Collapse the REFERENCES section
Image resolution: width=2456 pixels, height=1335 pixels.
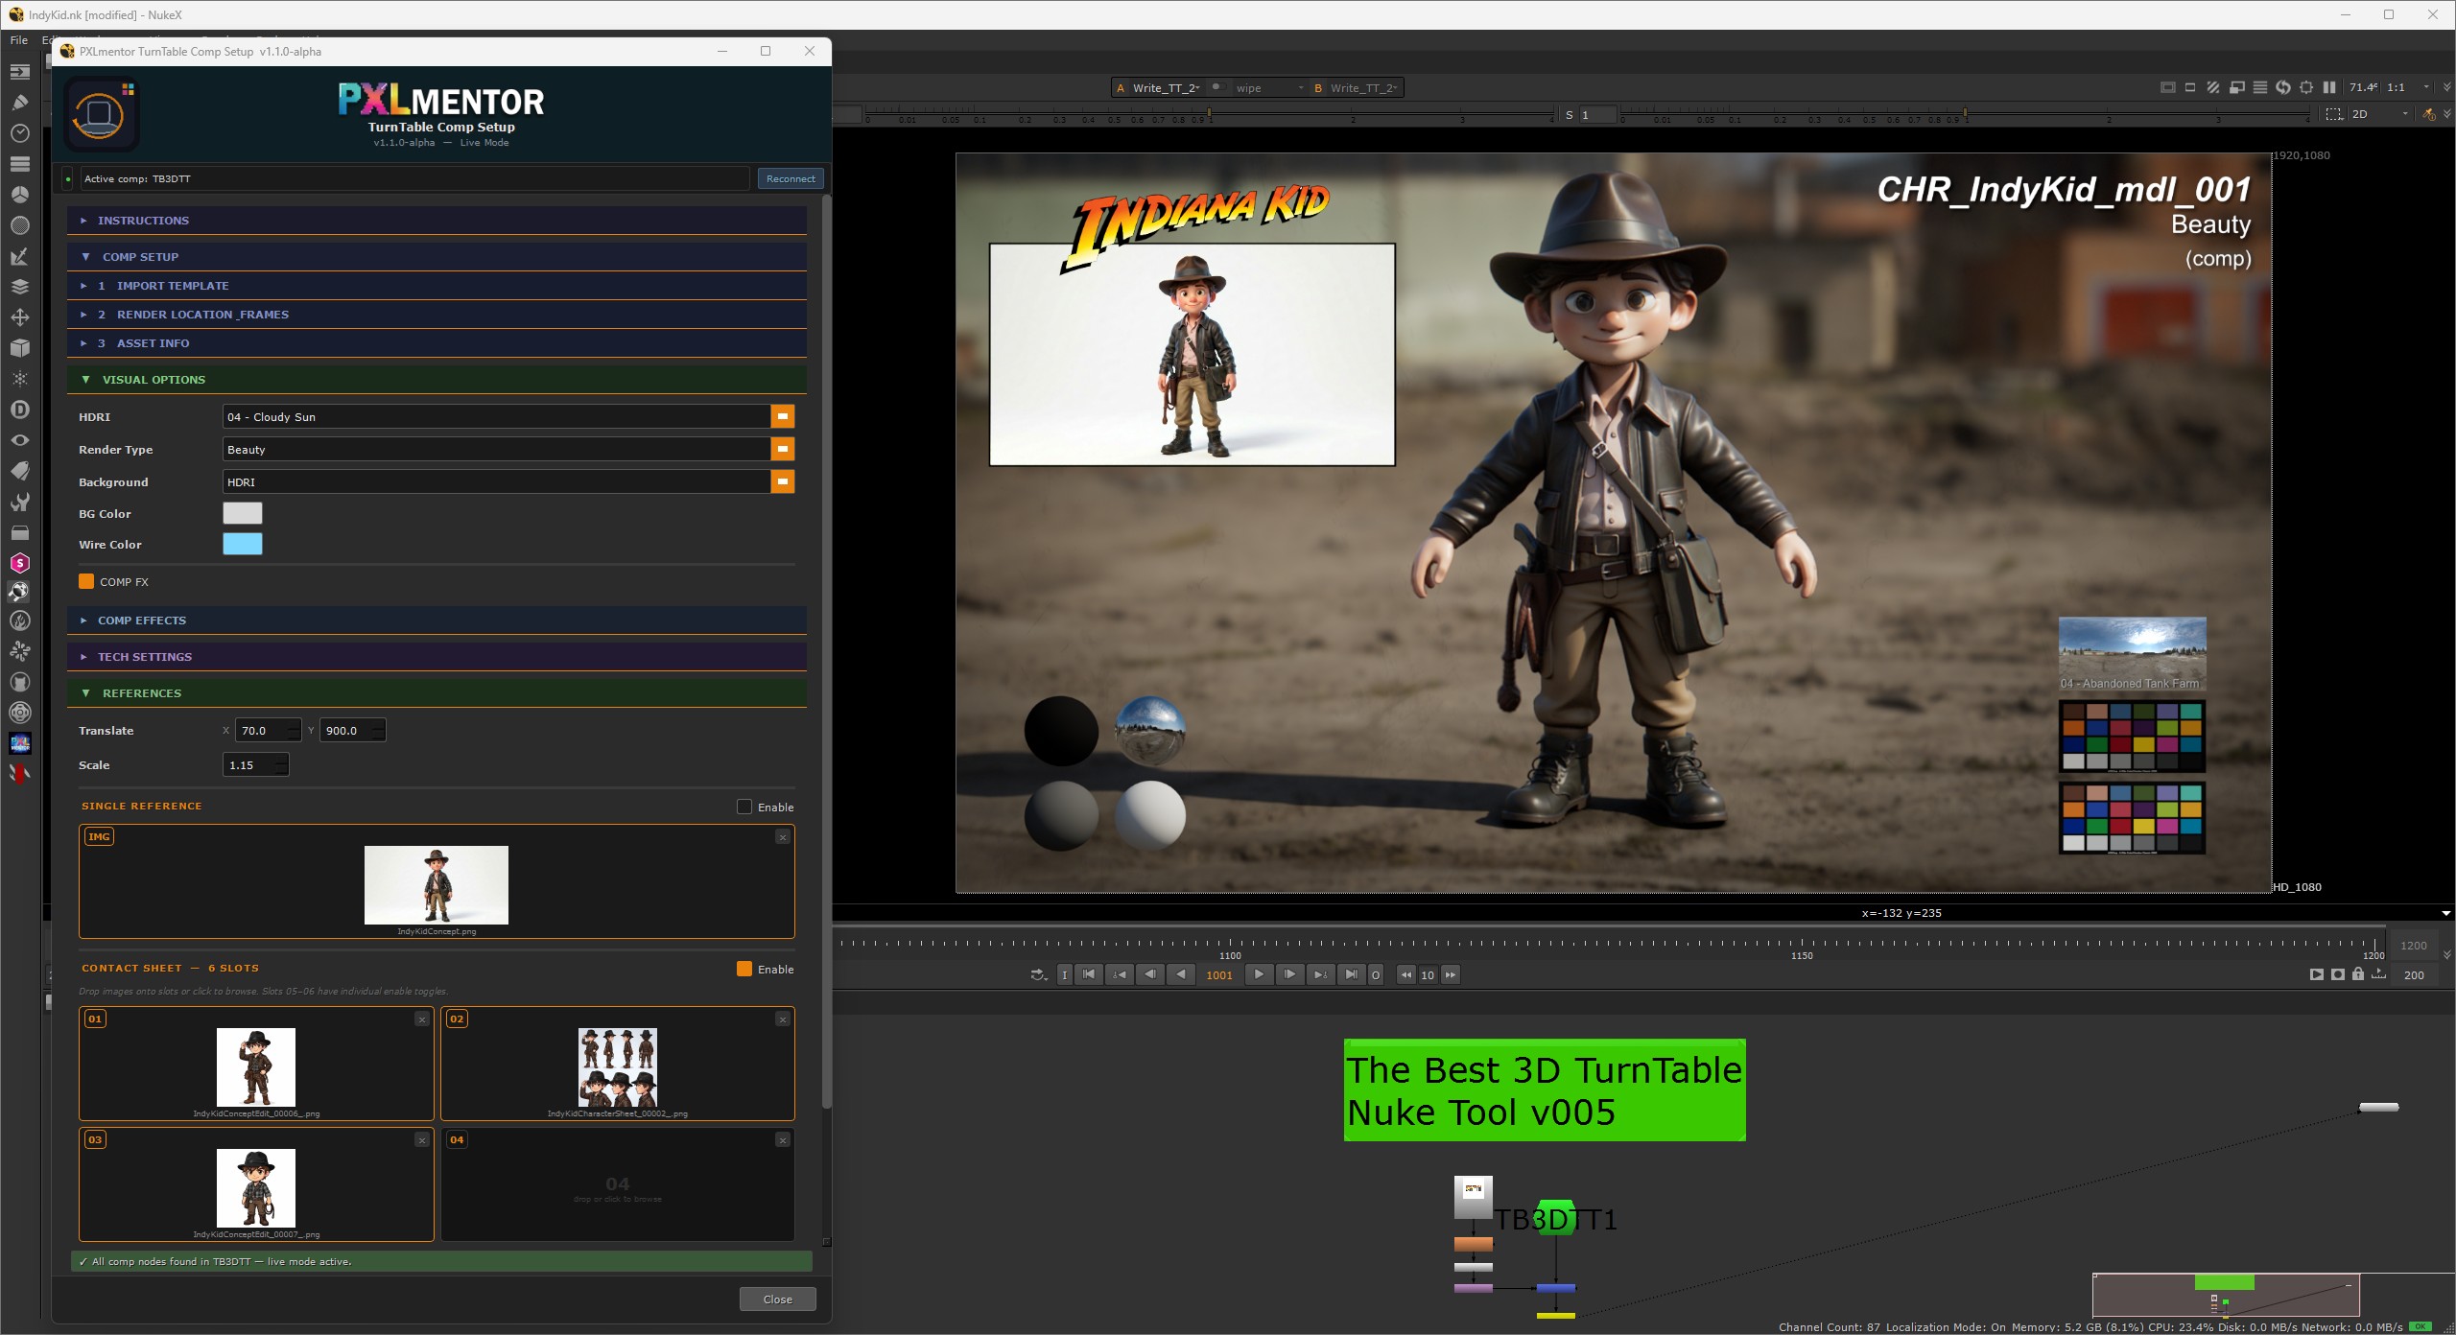tap(437, 693)
